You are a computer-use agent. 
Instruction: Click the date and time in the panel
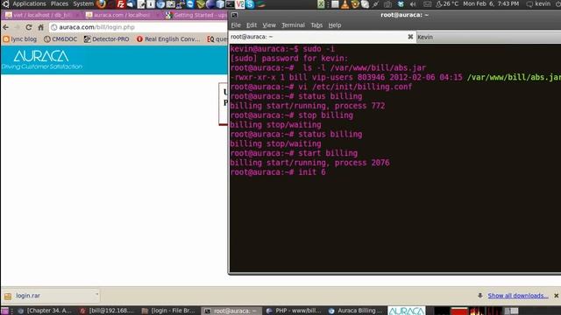[491, 3]
